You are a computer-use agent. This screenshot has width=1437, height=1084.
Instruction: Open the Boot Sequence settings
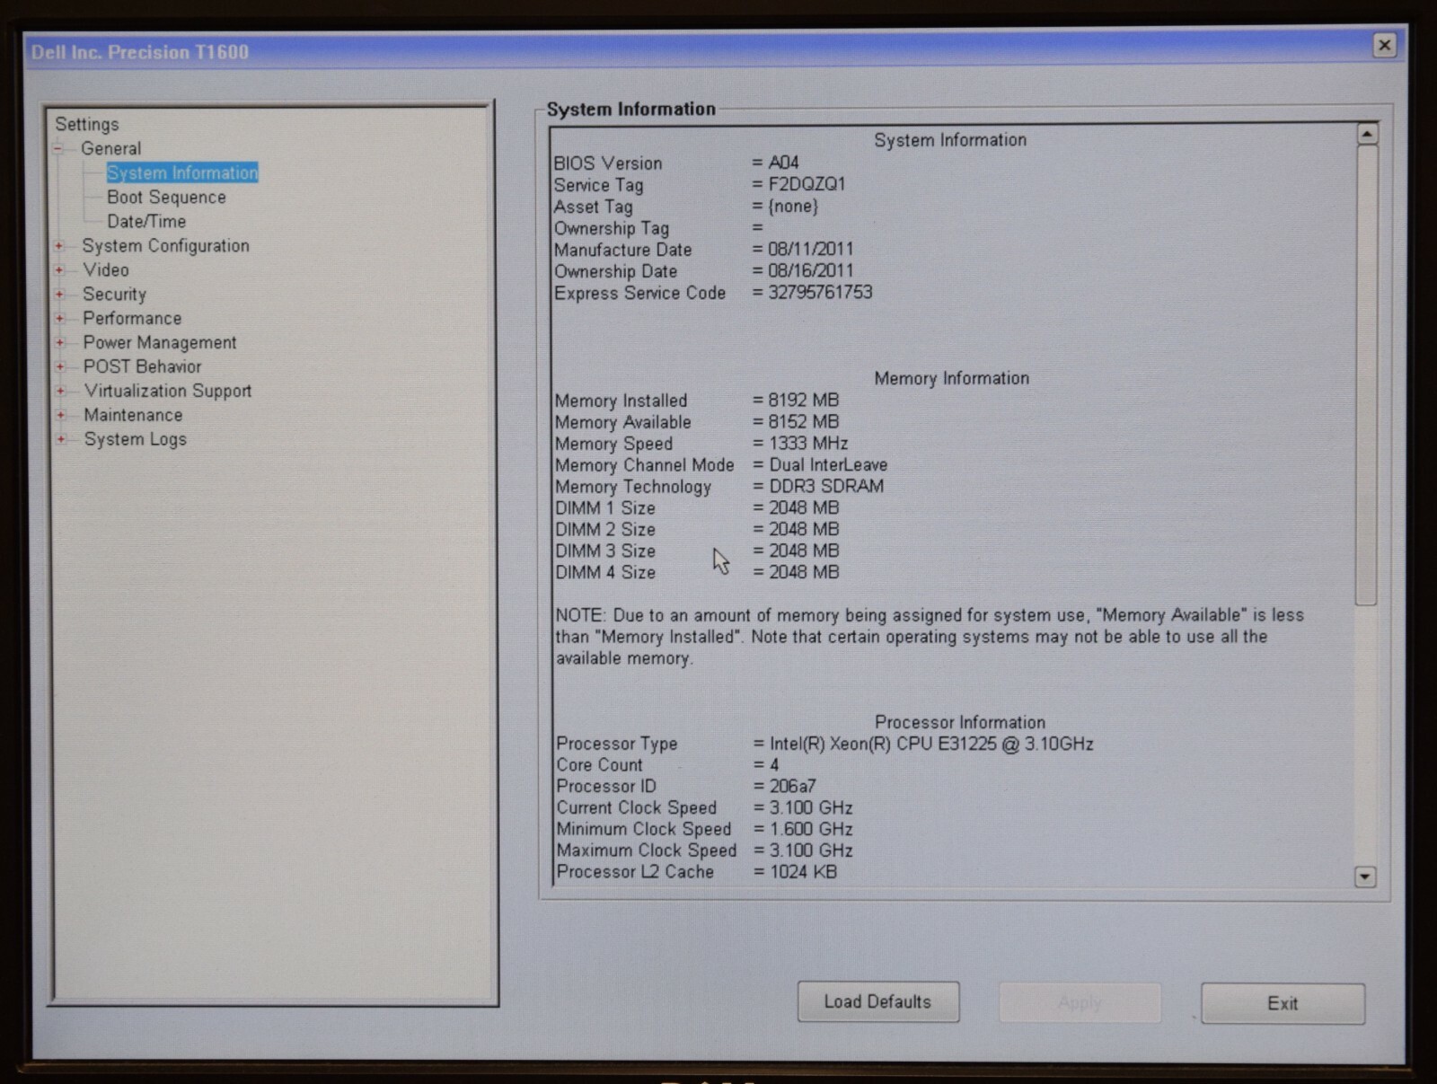pyautogui.click(x=166, y=198)
